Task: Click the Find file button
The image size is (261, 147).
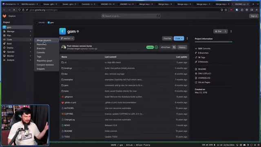Action: pos(167,38)
